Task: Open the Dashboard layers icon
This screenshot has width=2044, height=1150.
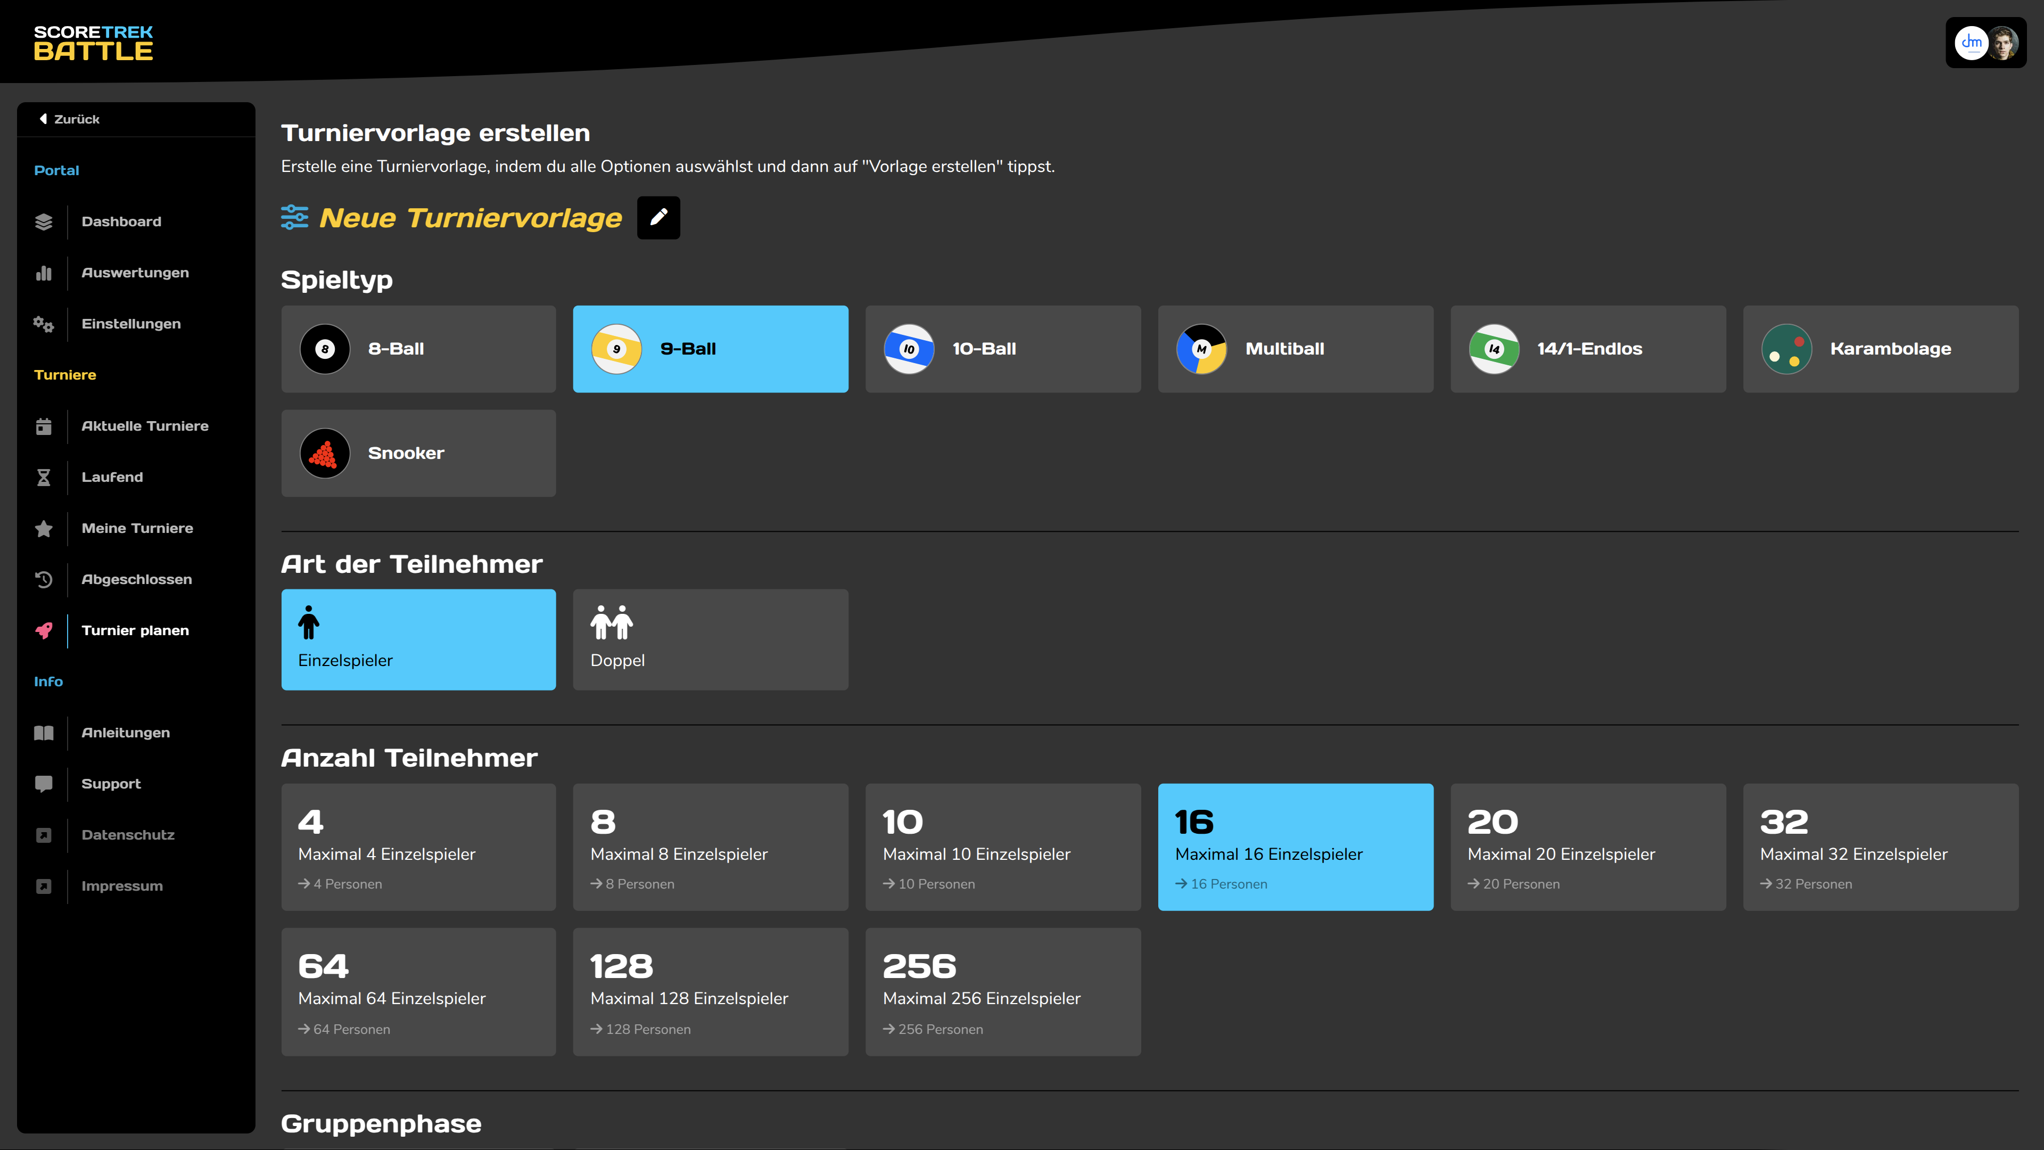Action: tap(44, 221)
